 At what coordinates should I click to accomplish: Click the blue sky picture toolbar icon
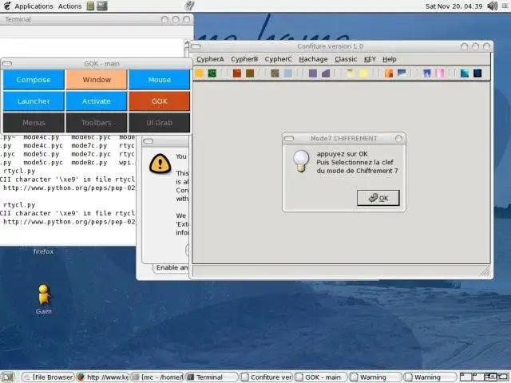pyautogui.click(x=402, y=73)
